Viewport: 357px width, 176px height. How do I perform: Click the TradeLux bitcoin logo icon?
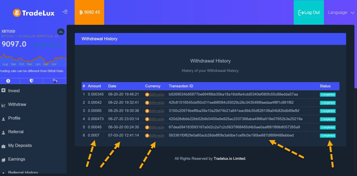tap(17, 13)
